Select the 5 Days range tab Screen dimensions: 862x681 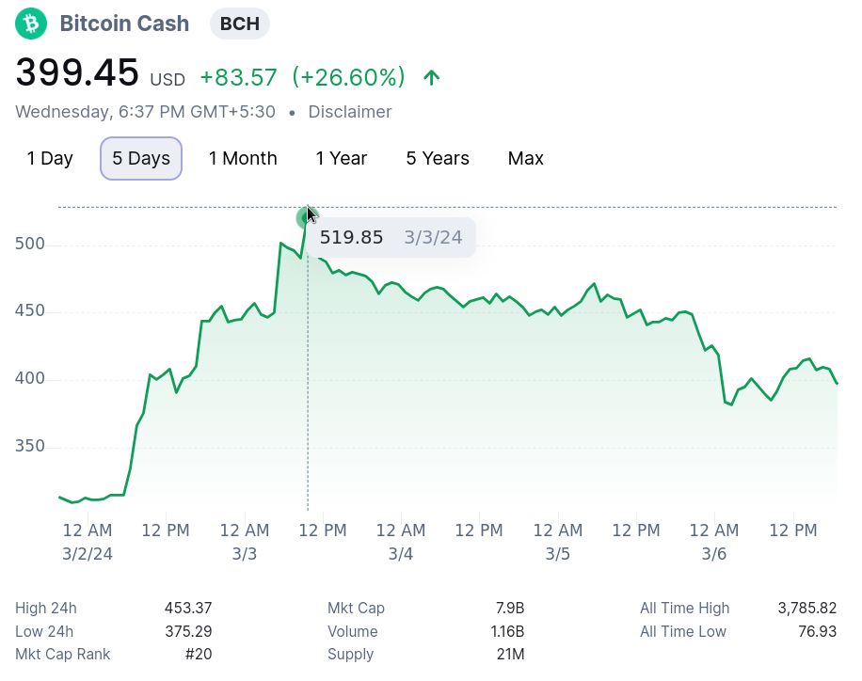pyautogui.click(x=141, y=158)
